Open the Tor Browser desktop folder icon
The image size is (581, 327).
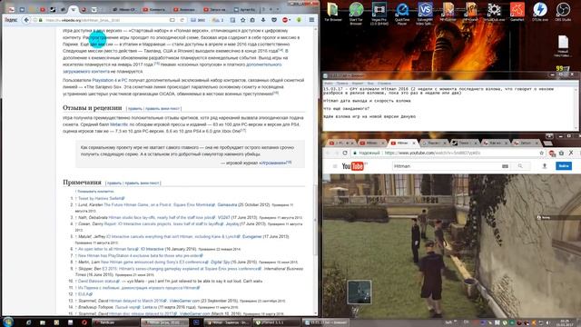pyautogui.click(x=332, y=11)
